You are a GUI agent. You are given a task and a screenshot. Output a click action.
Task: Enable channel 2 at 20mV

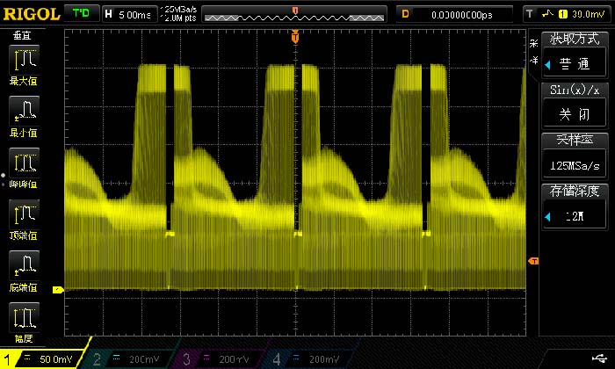(131, 358)
